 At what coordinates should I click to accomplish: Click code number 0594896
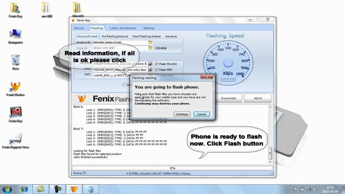click(161, 48)
